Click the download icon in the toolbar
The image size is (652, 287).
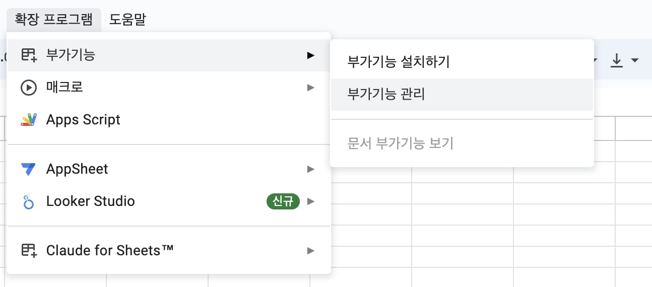point(617,60)
